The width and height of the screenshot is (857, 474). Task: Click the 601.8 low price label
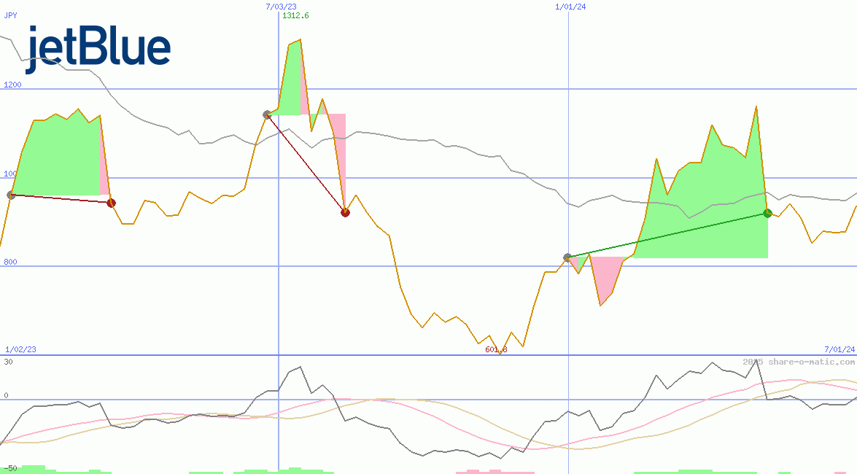(496, 350)
